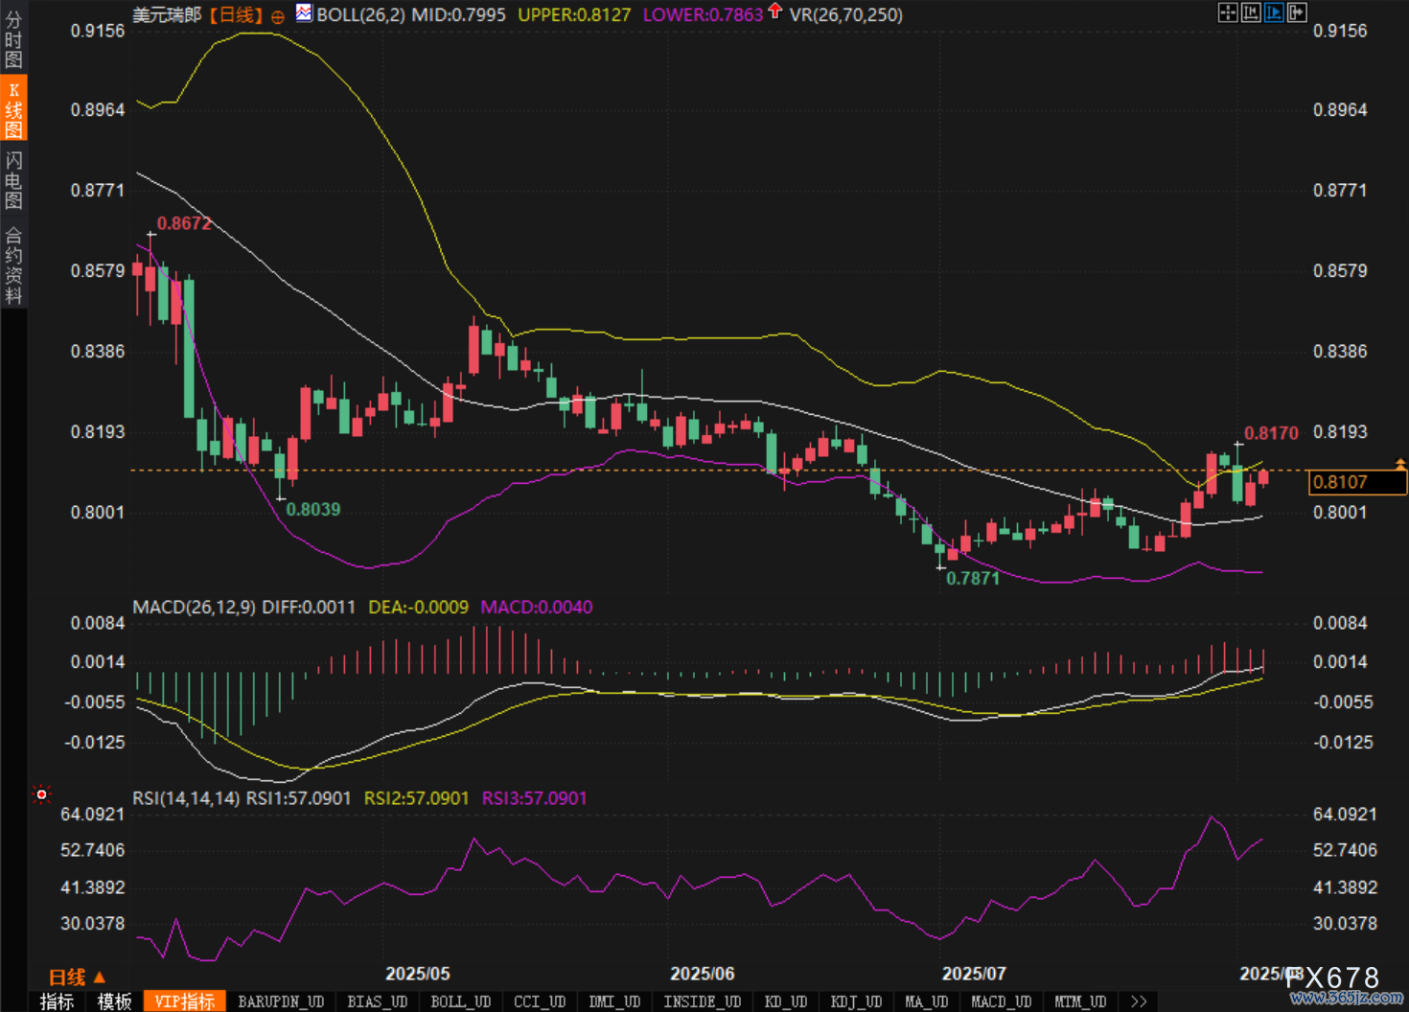This screenshot has height=1012, width=1409.
Task: Apply the MACD_UD indicator
Action: 1002,1001
